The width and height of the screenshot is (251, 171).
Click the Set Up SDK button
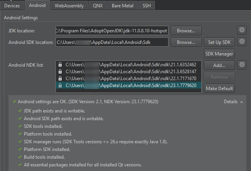pyautogui.click(x=219, y=42)
